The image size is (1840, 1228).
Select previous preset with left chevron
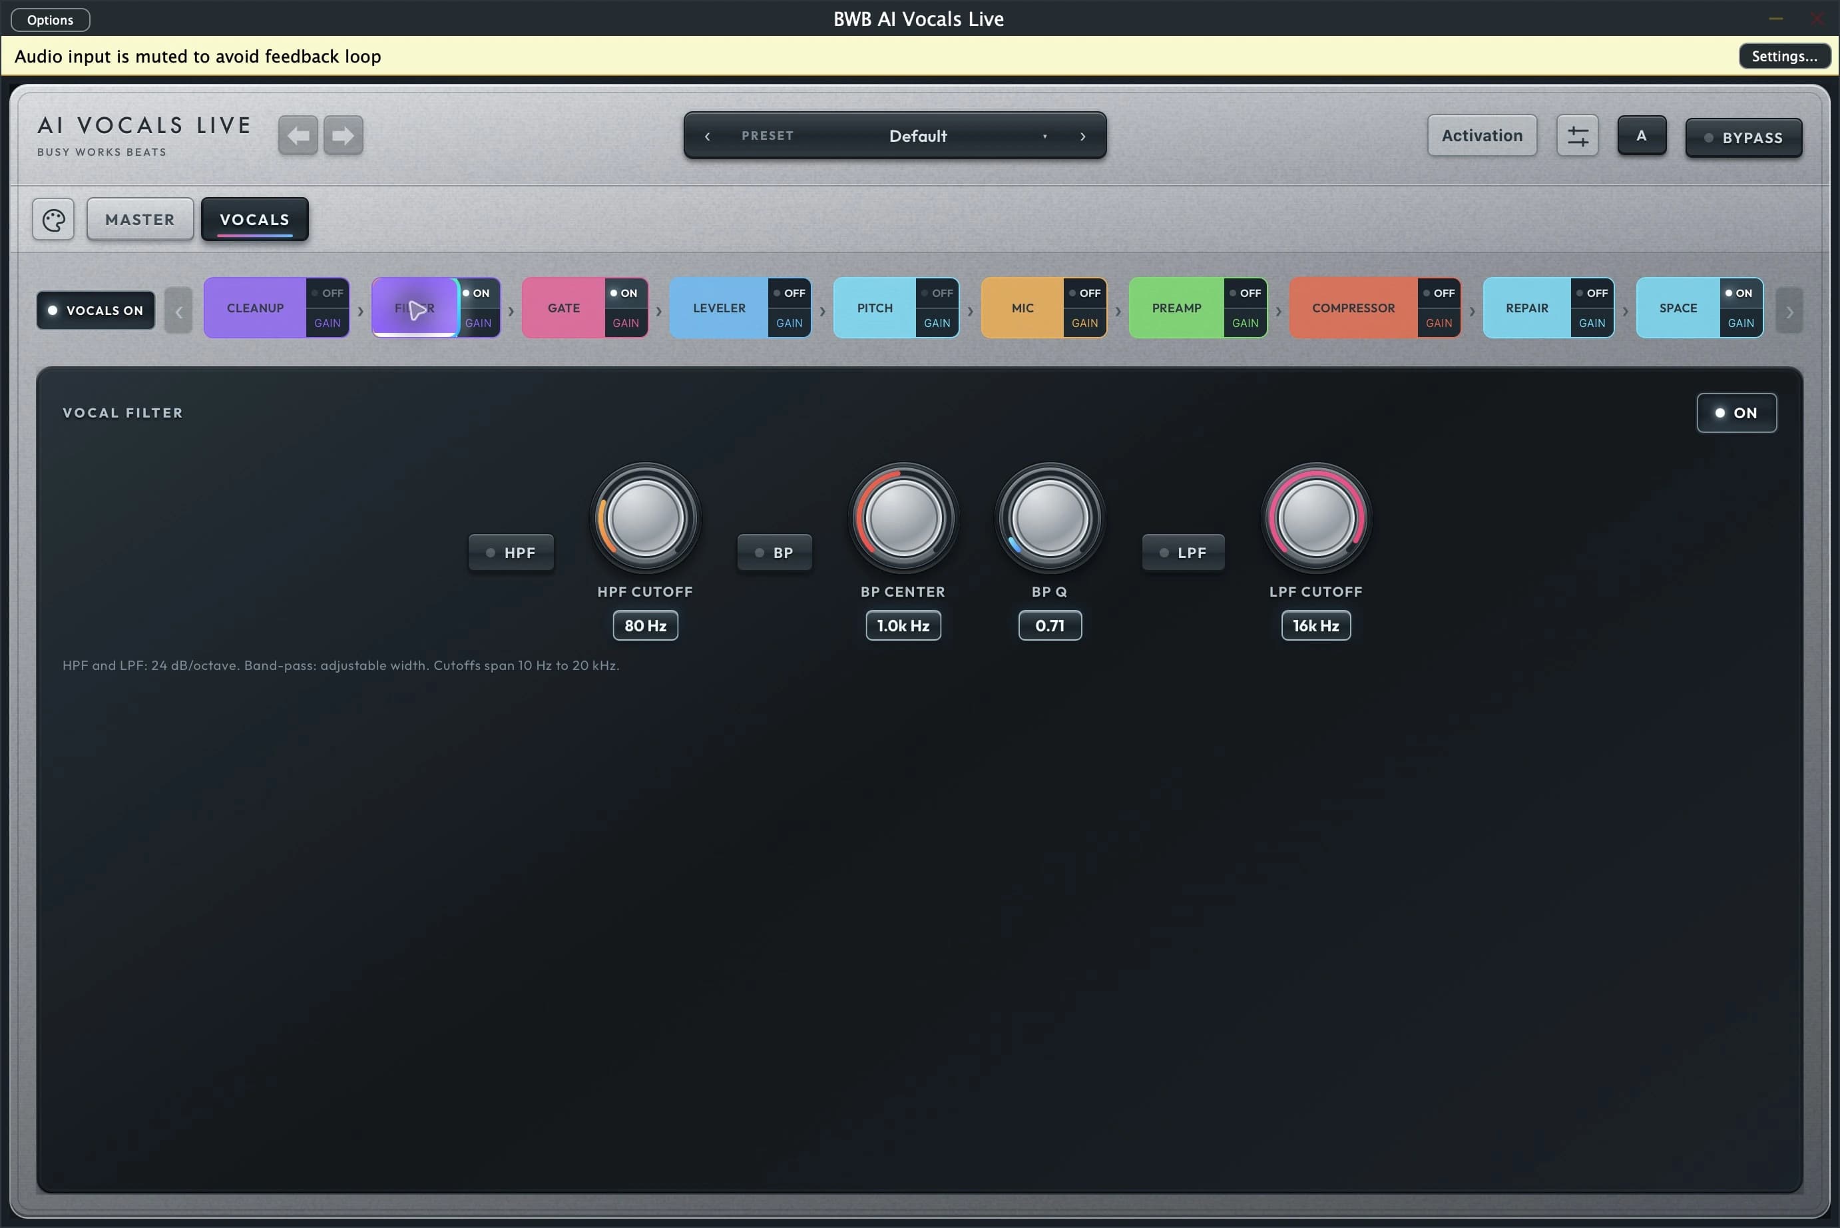coord(708,137)
